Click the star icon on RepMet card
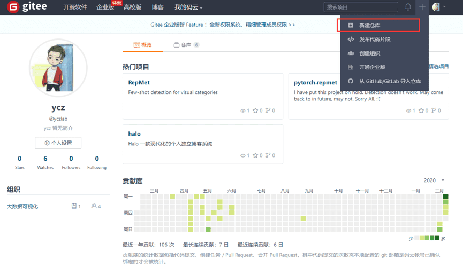463x267 pixels. pos(255,111)
